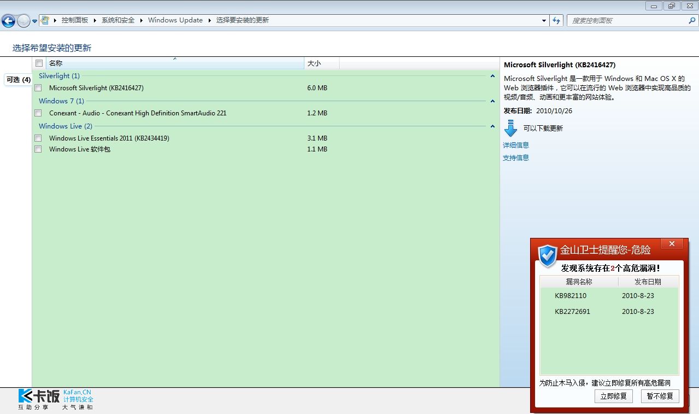Open the address bar dropdown arrow
Viewport: 699px width, 414px height.
[544, 21]
